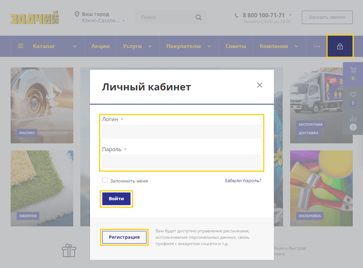Click the lock account icon in navbar
This screenshot has width=363, height=268.
pyautogui.click(x=340, y=46)
